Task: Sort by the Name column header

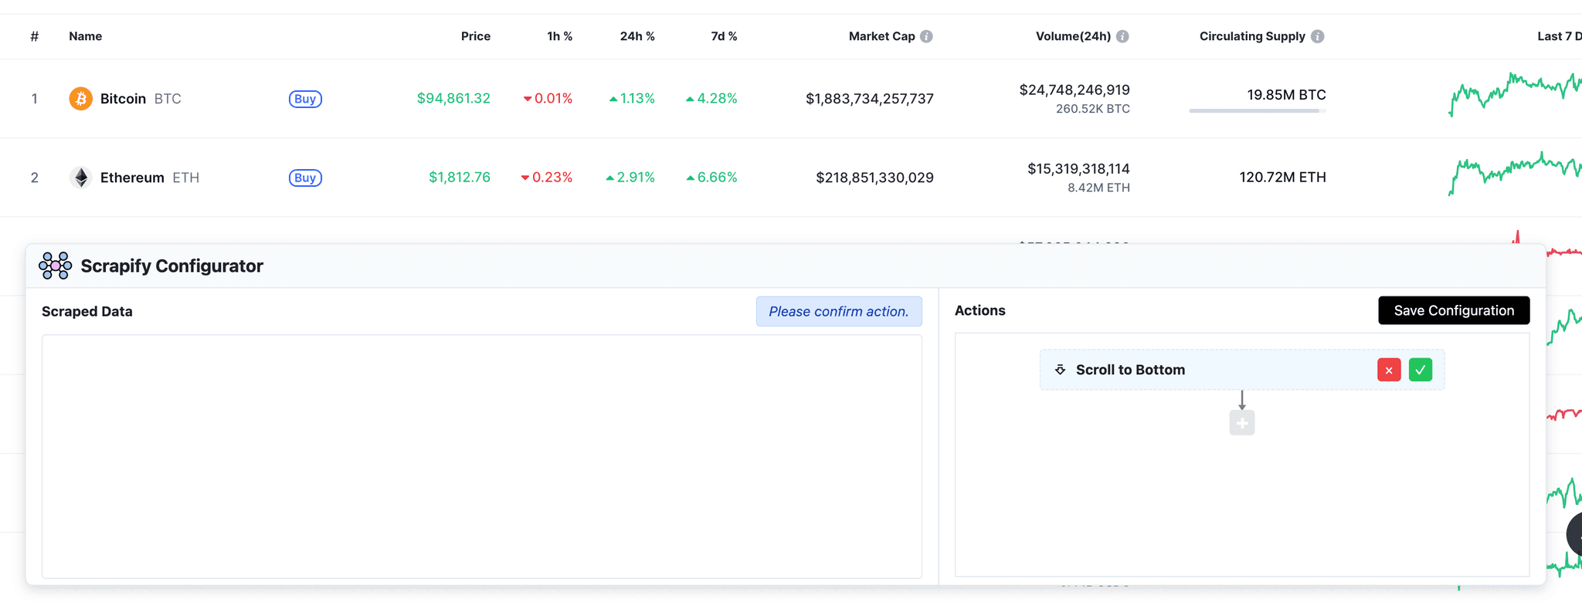Action: pos(85,36)
